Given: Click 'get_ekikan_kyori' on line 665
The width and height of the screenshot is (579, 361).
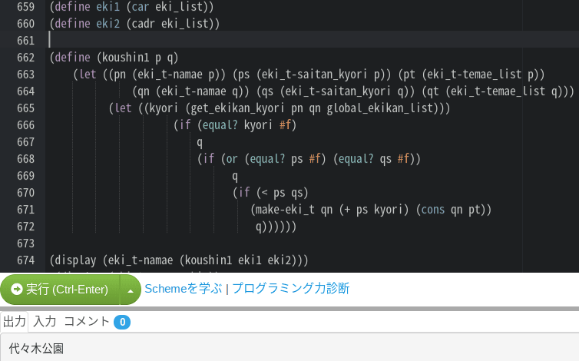Looking at the screenshot, I should (x=238, y=108).
